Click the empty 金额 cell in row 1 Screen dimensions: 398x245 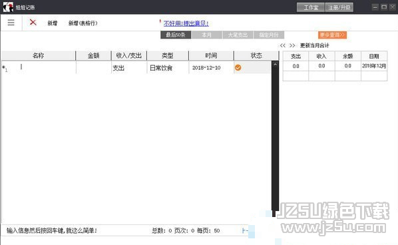click(94, 67)
